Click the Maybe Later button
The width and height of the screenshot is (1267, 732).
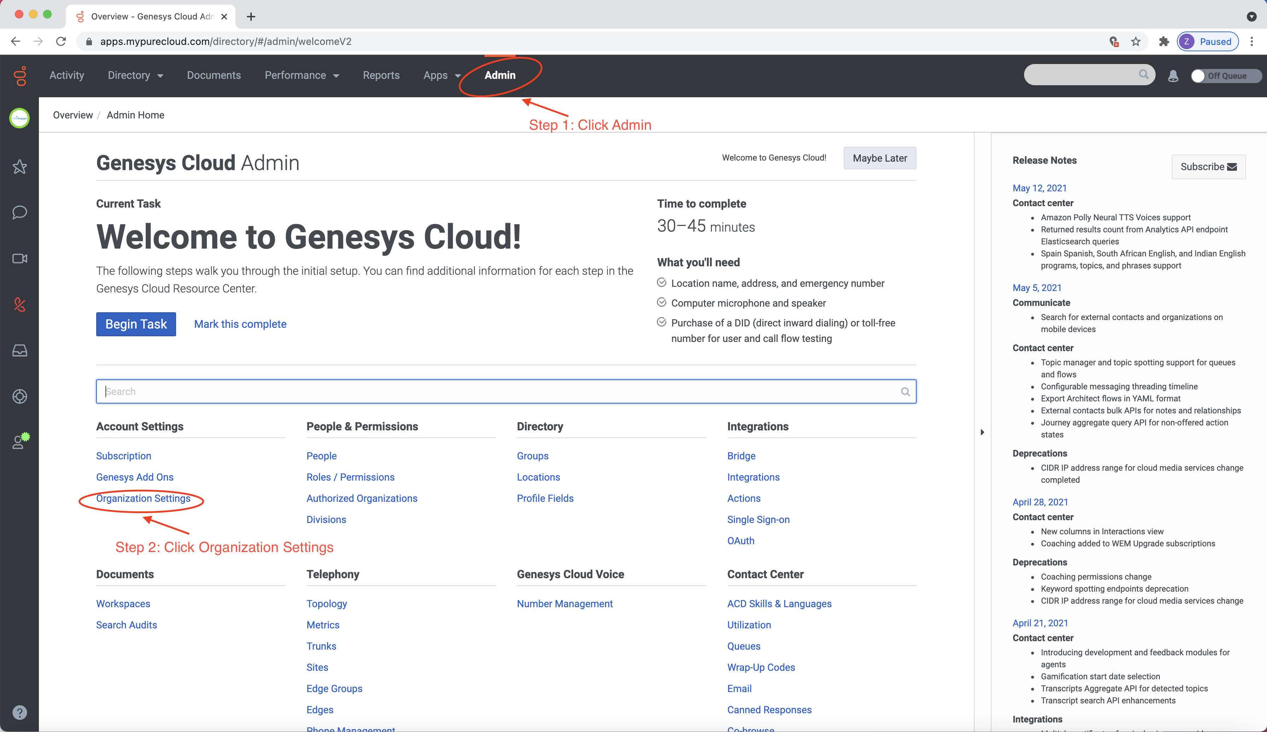pyautogui.click(x=879, y=158)
